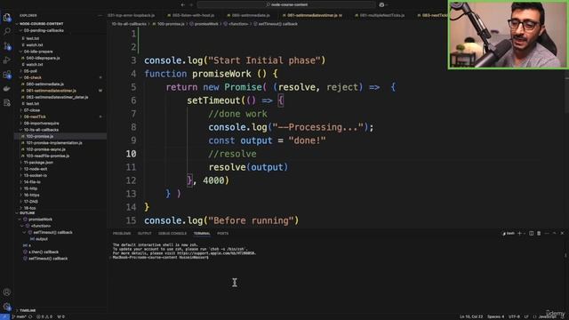
Task: Collapse the 06-check folder
Action: click(x=32, y=77)
